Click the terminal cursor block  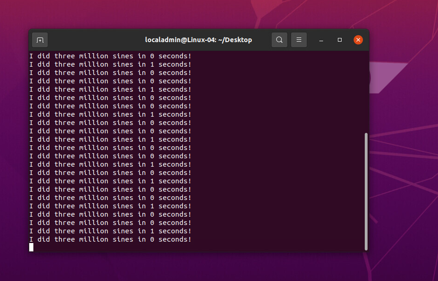[x=32, y=247]
